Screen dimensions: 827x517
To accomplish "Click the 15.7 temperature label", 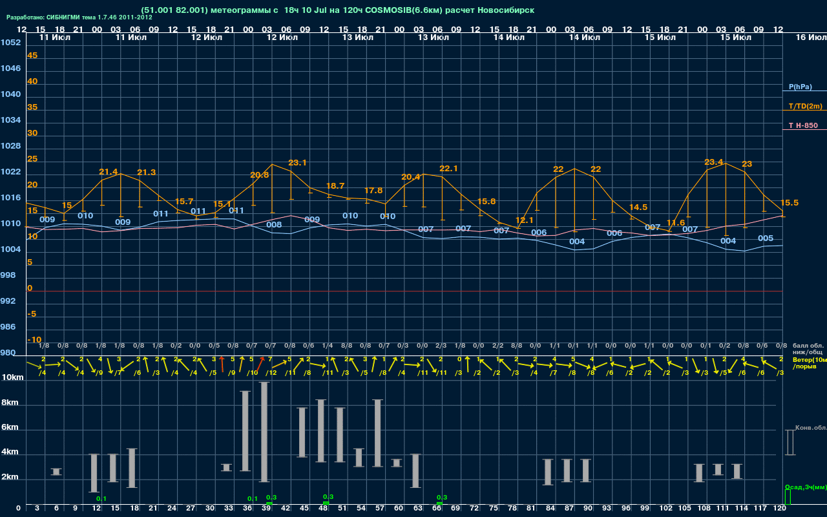I will pyautogui.click(x=184, y=202).
